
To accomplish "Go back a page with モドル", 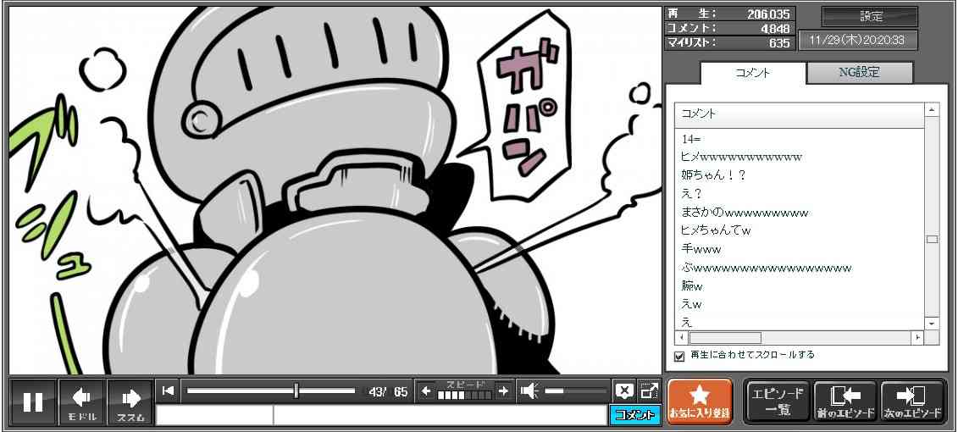I will (82, 402).
